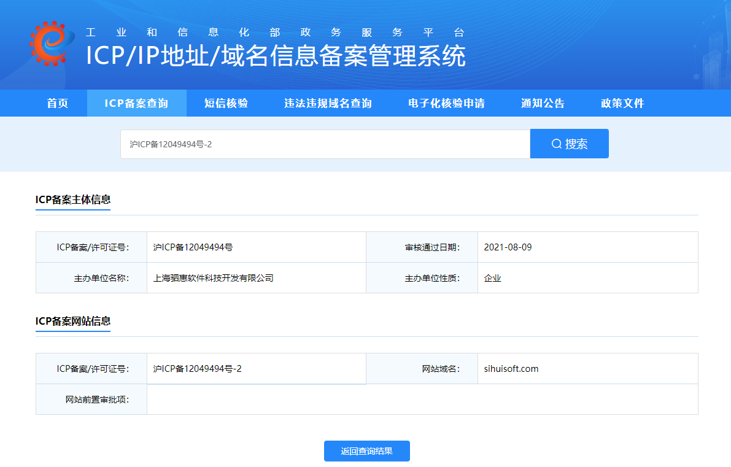
Task: Go to the 短信核验 tab
Action: [x=226, y=103]
